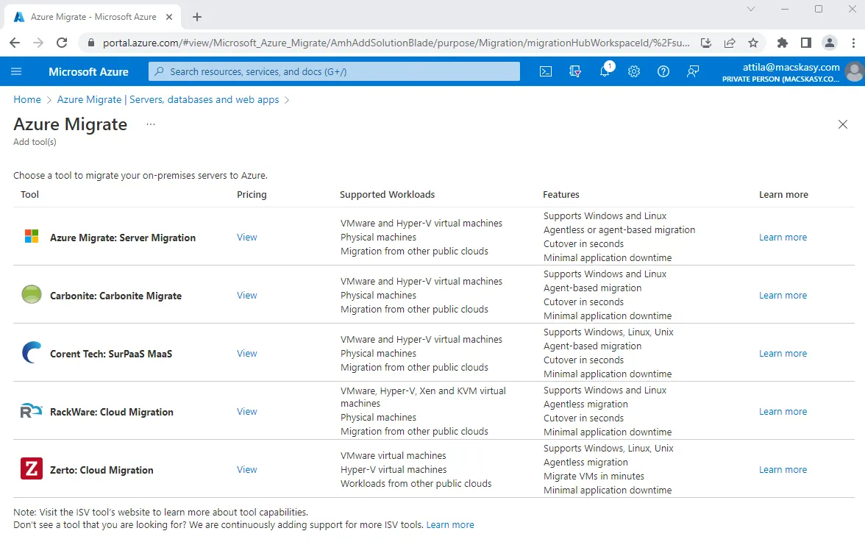Image resolution: width=865 pixels, height=542 pixels.
Task: View pricing for RackWare Cloud Migration
Action: (x=247, y=411)
